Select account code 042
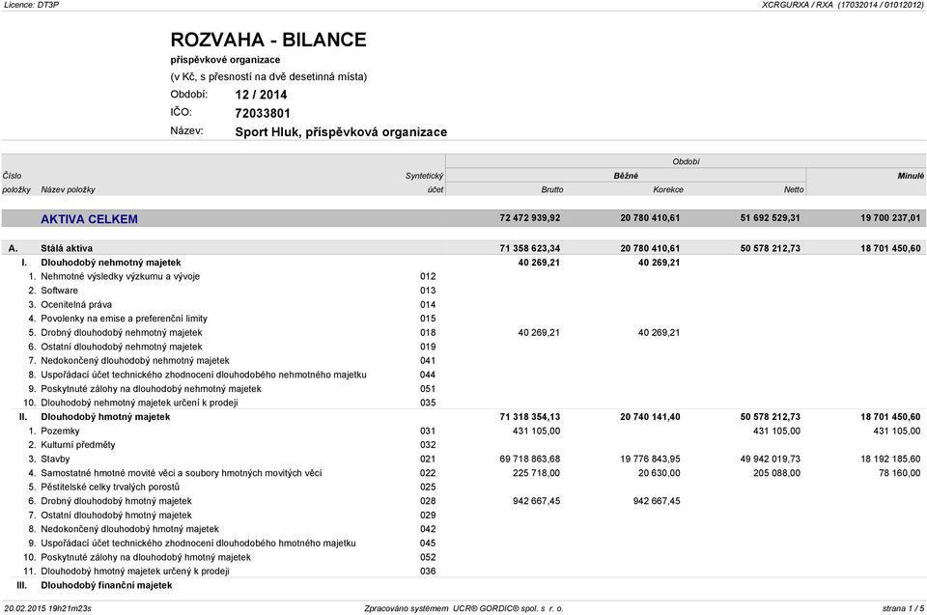 point(428,529)
